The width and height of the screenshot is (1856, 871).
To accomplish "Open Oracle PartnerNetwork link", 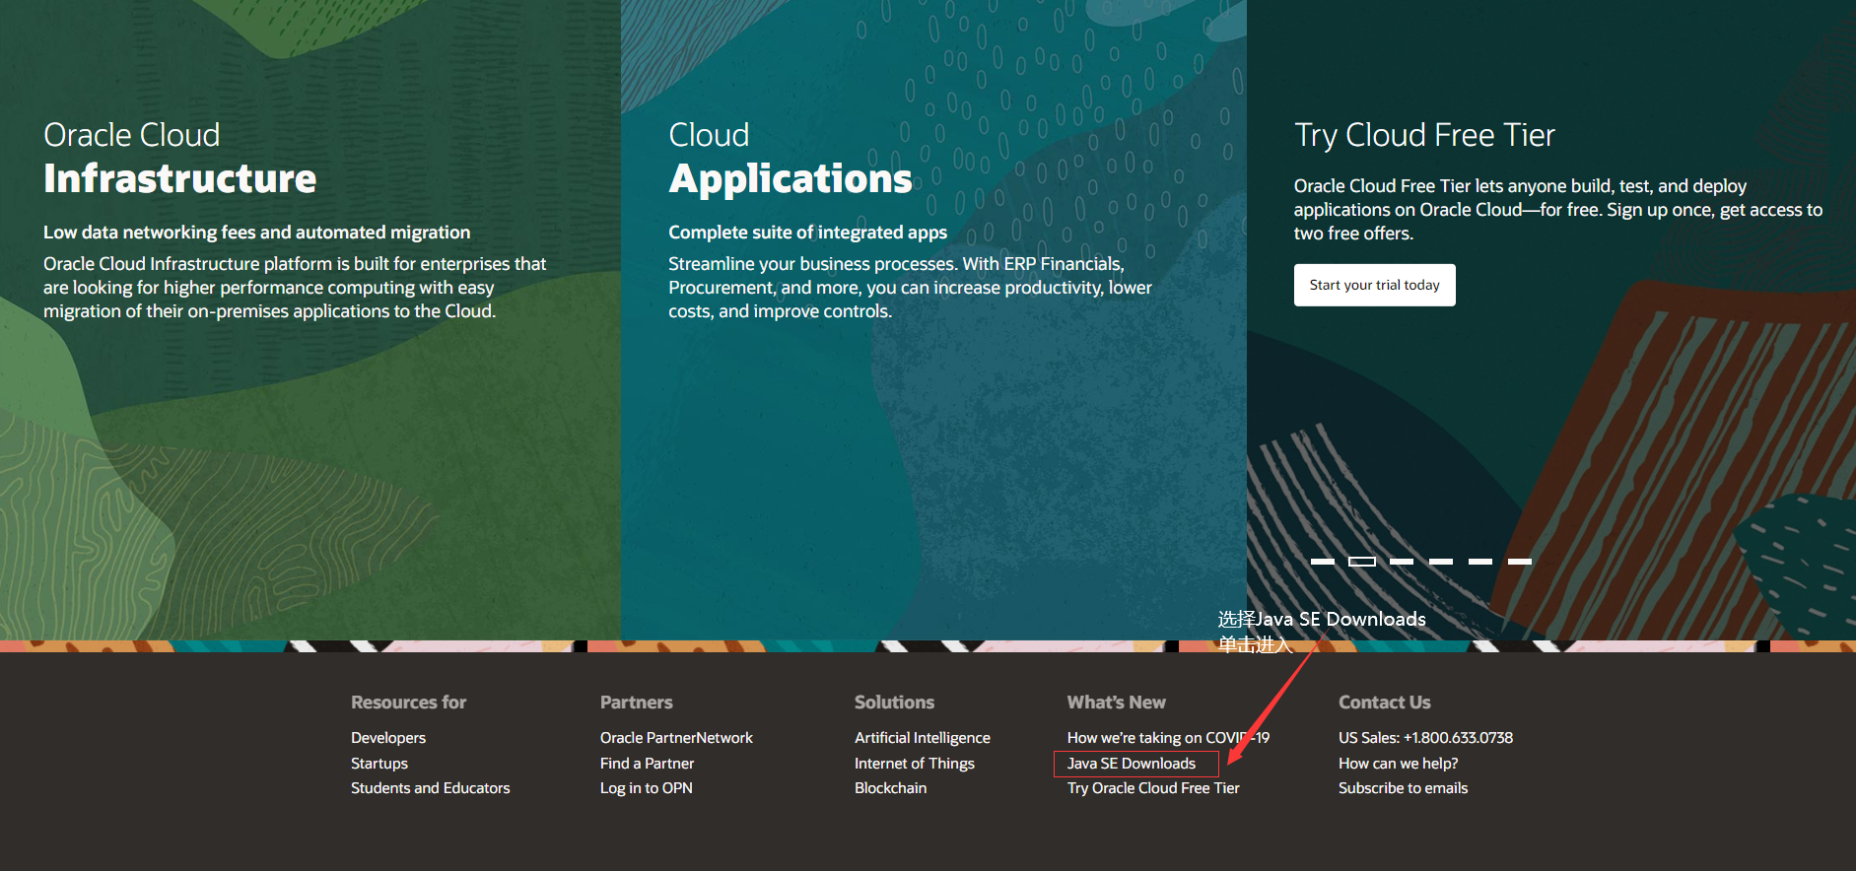I will click(676, 738).
